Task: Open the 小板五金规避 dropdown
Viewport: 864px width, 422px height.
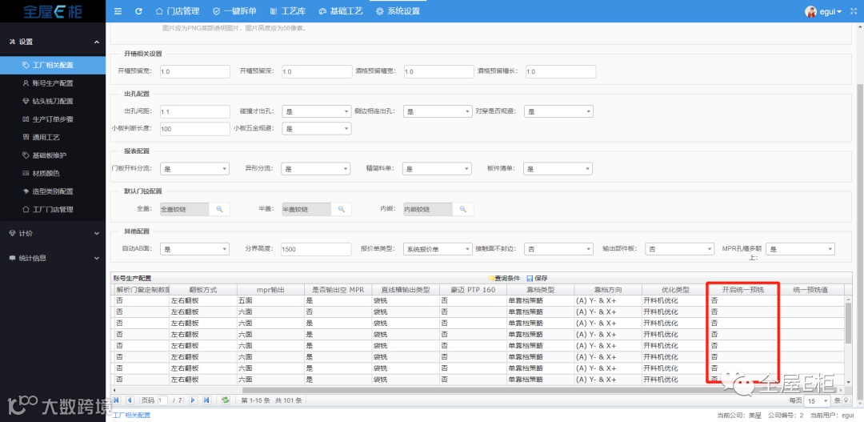Action: point(316,129)
